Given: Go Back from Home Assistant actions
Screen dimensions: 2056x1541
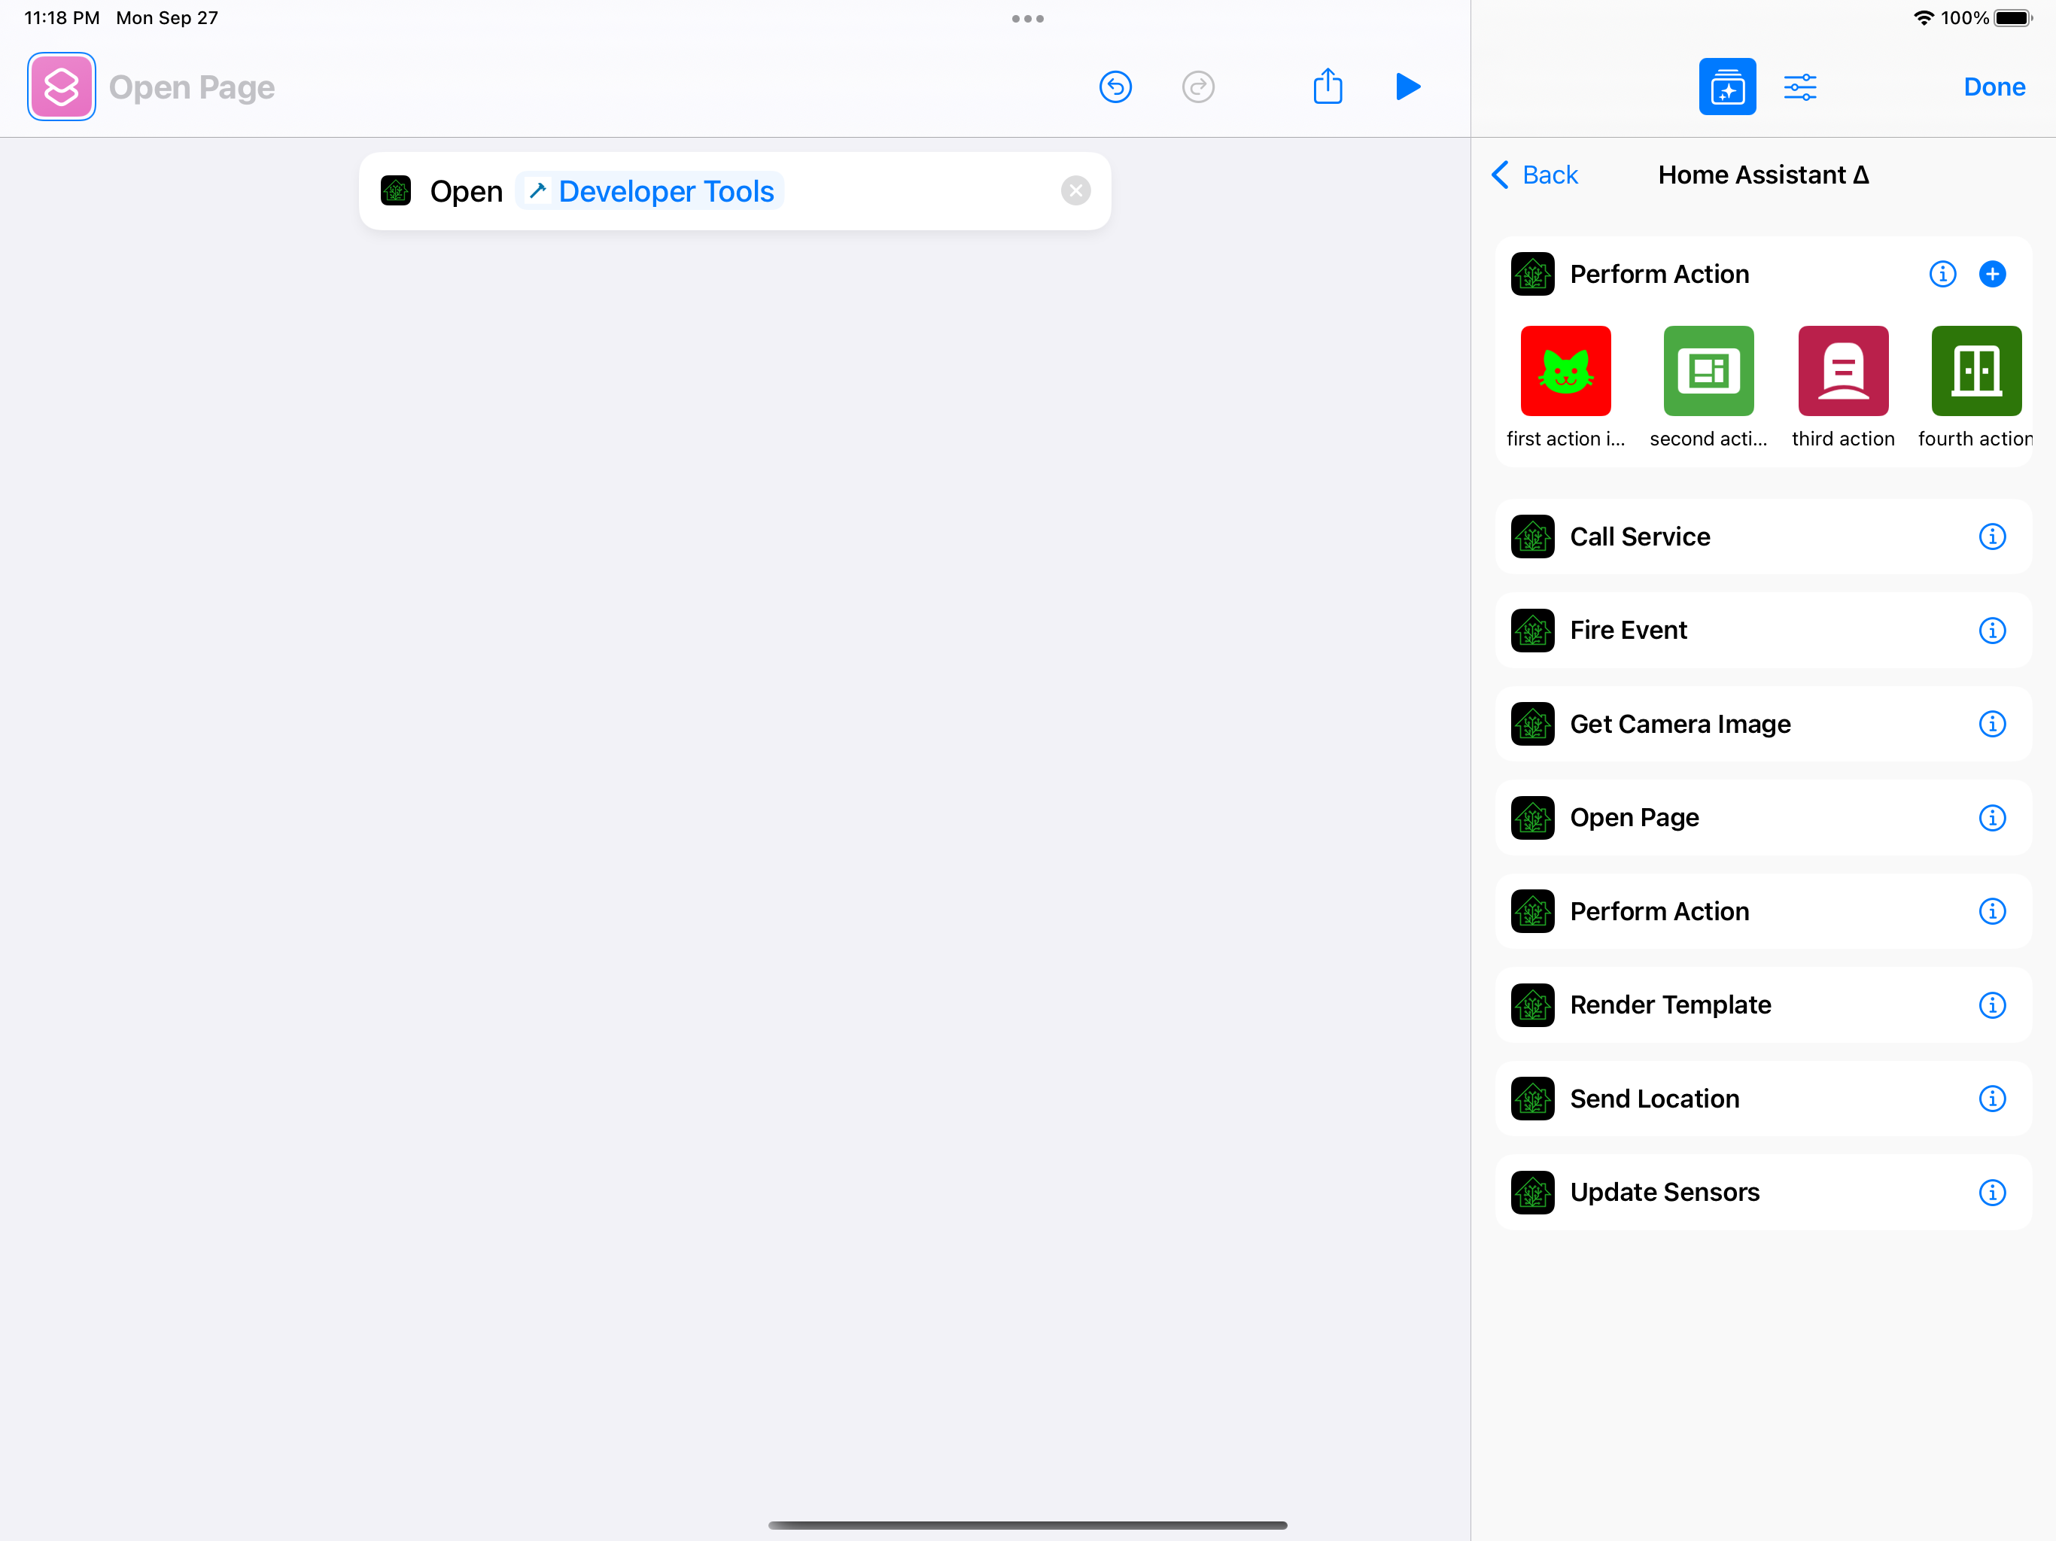Looking at the screenshot, I should 1534,175.
